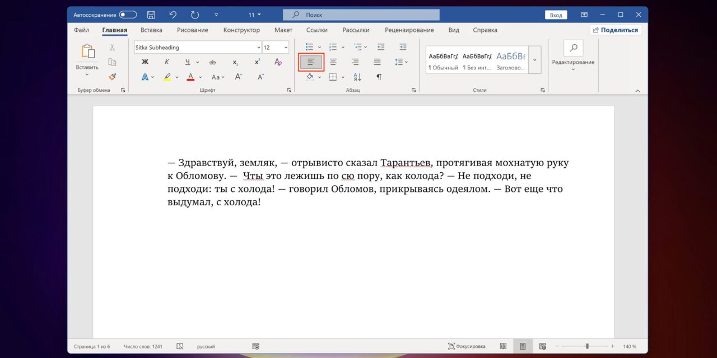Justify text to both margins
717x358 pixels.
[377, 62]
